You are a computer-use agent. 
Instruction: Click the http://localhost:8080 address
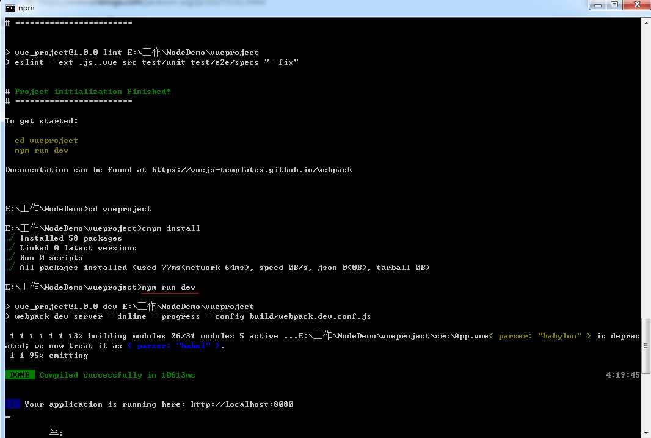tap(242, 404)
